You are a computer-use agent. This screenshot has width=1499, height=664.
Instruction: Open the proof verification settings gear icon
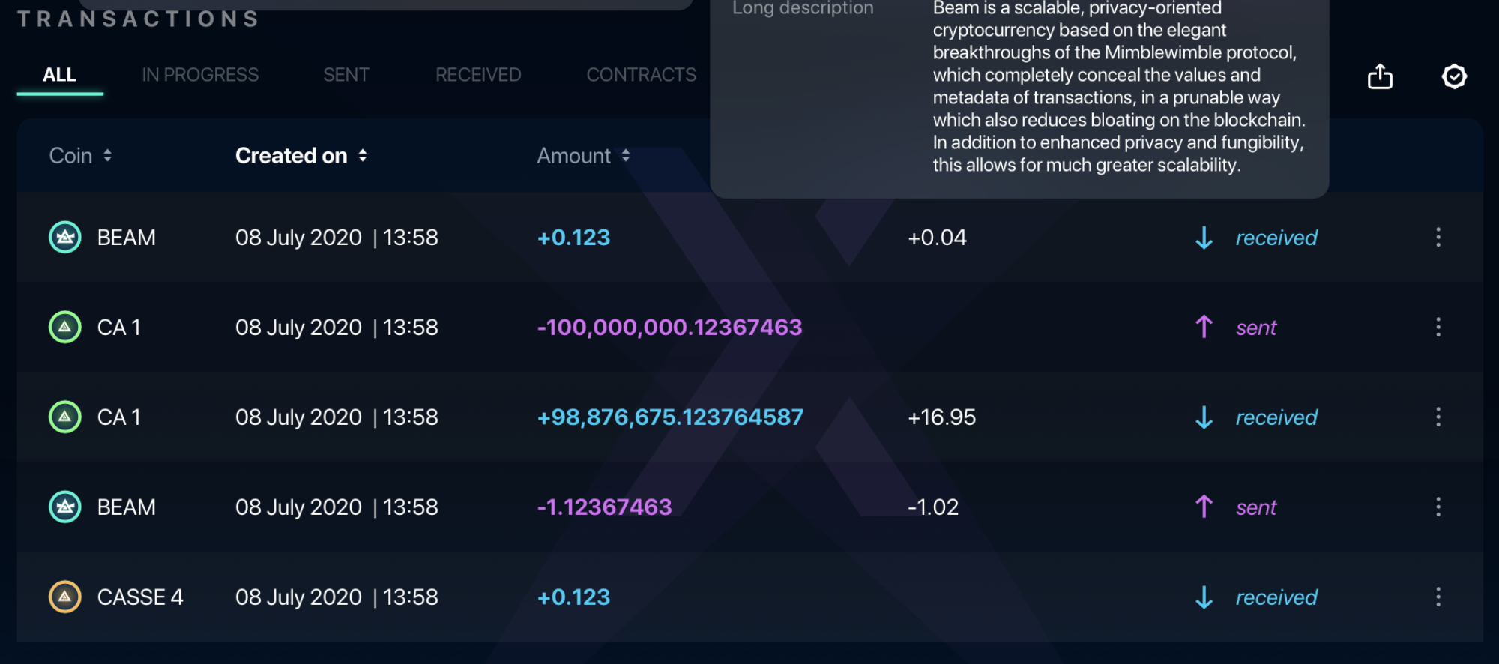(x=1454, y=76)
